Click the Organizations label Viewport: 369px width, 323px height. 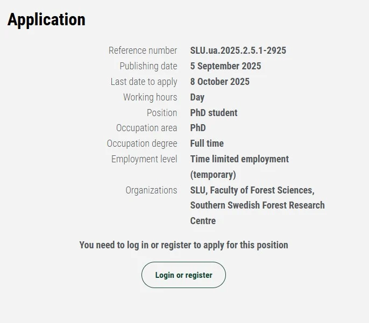151,190
